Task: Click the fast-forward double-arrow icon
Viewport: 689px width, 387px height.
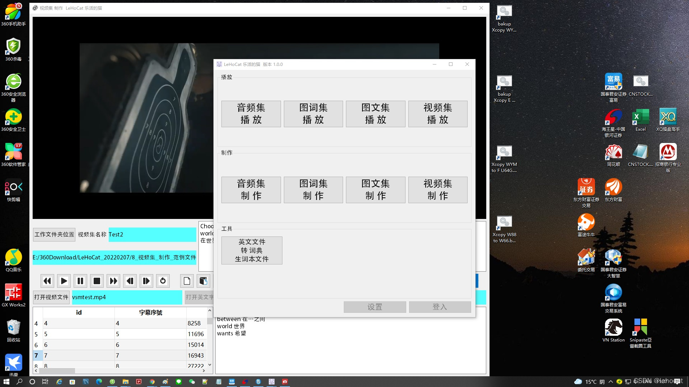Action: (x=113, y=281)
